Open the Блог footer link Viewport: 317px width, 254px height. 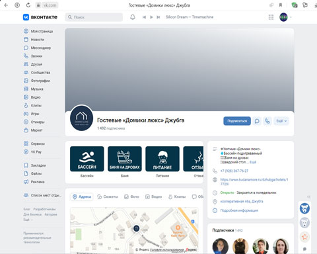point(26,209)
